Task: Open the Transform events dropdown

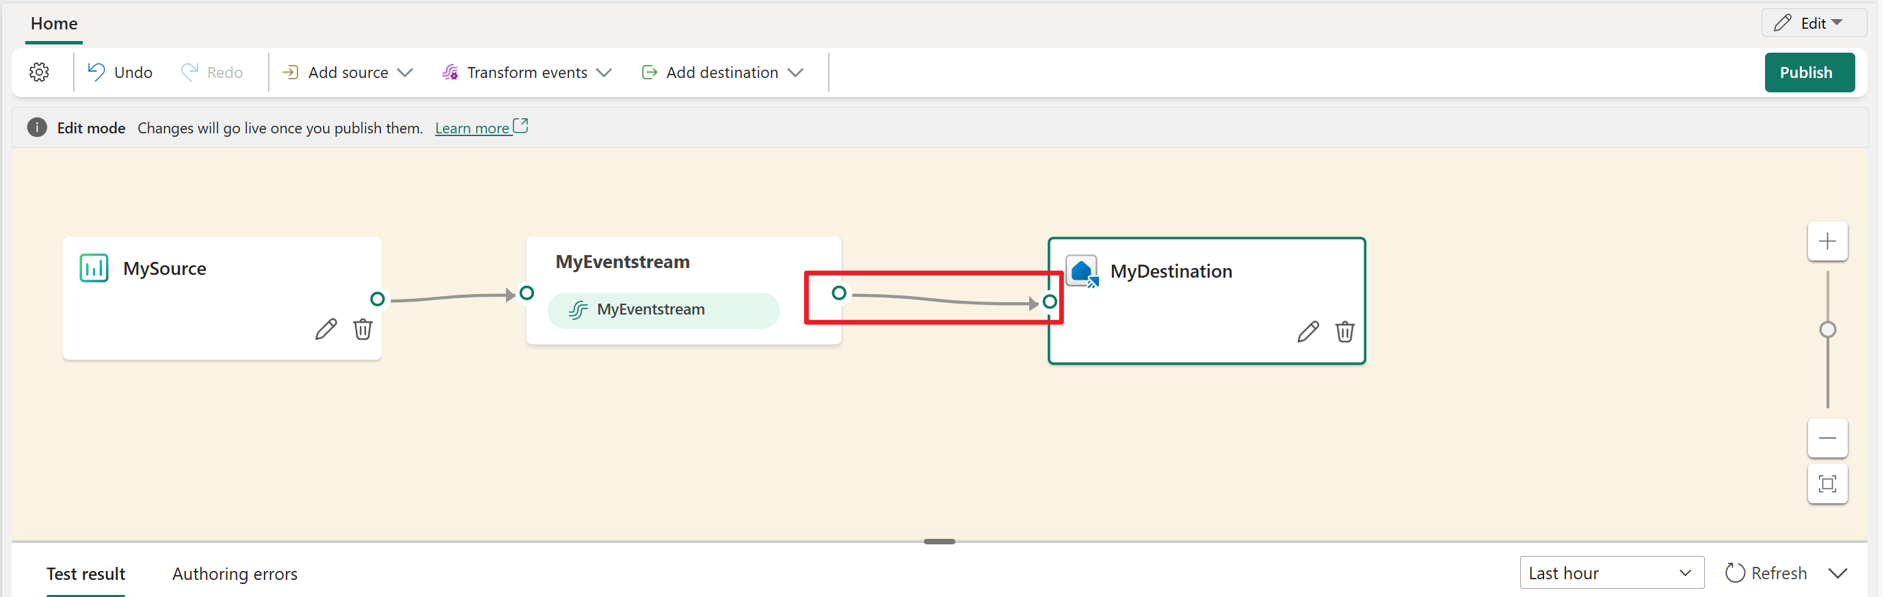Action: [x=527, y=72]
